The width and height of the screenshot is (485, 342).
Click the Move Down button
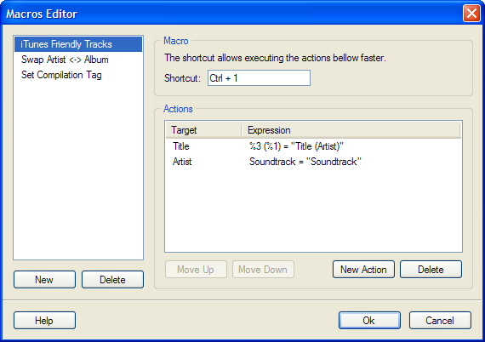tap(263, 270)
